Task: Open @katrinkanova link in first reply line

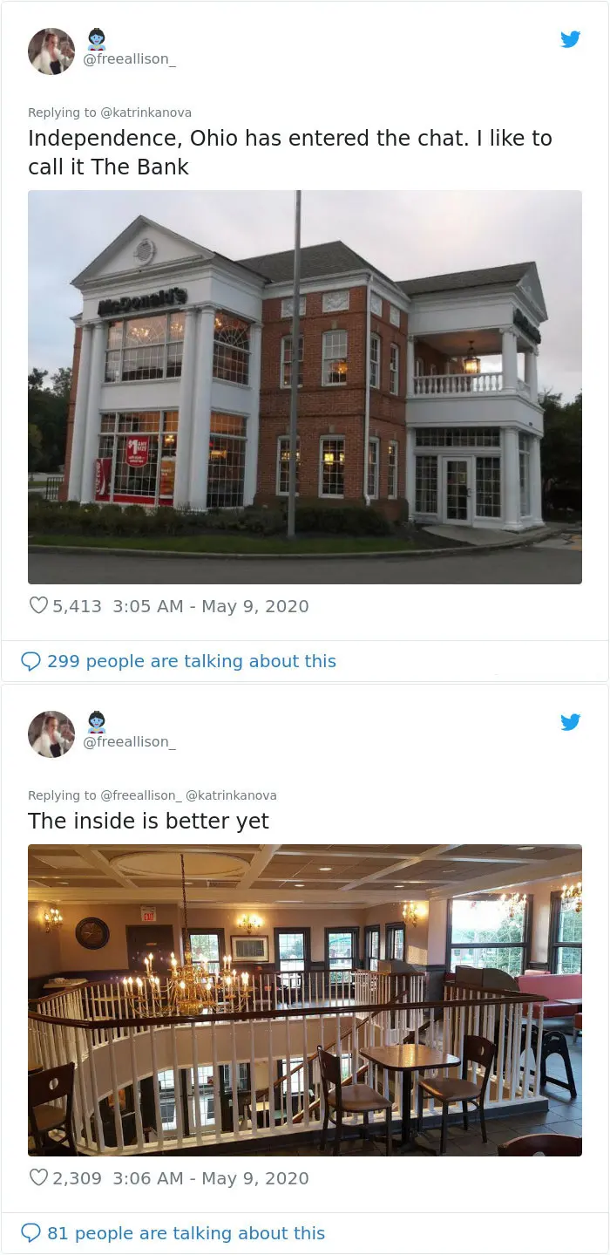Action: (146, 113)
